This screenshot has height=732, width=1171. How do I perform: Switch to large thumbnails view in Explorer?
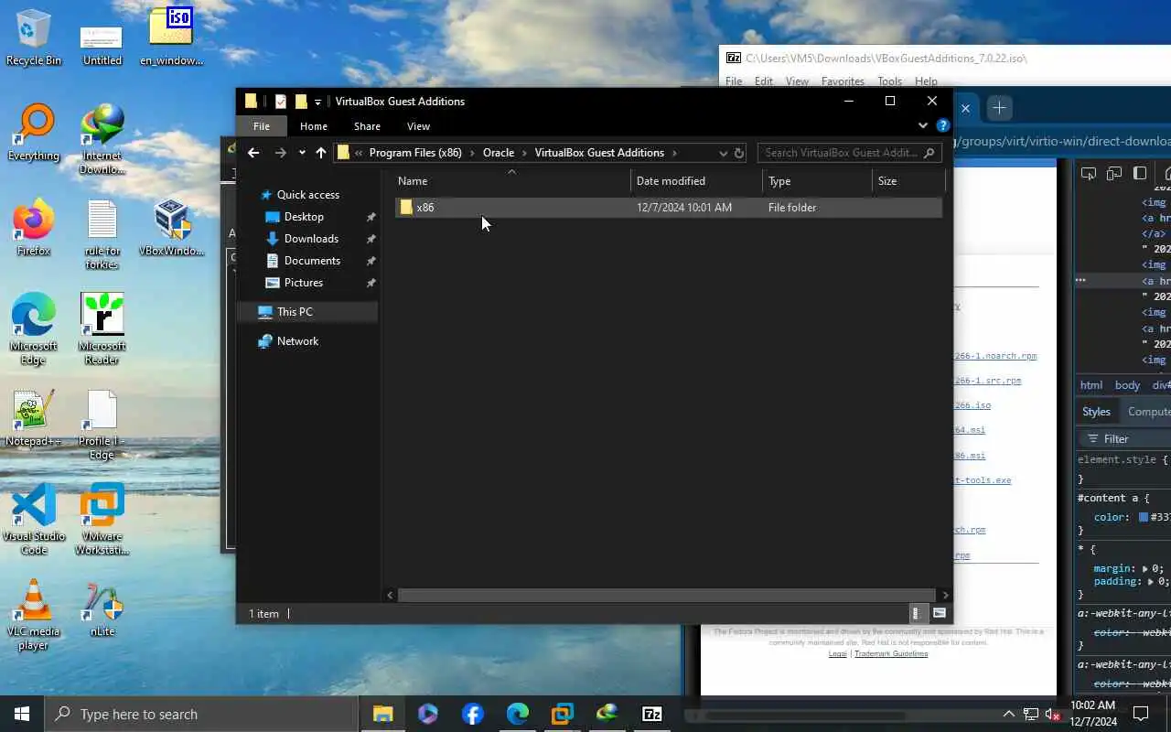pyautogui.click(x=939, y=613)
